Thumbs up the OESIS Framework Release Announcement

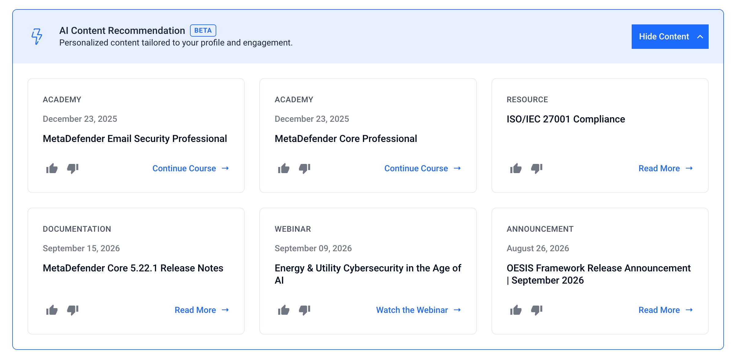click(x=516, y=310)
